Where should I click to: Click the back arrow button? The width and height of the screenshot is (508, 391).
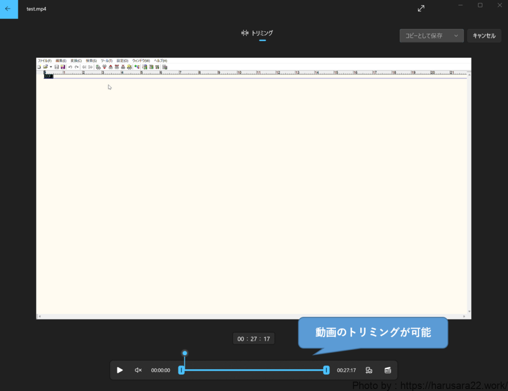8,9
